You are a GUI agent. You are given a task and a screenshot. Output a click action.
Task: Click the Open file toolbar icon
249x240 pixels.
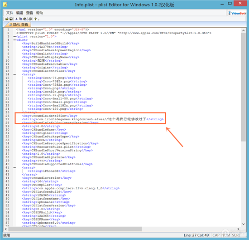click(7, 19)
